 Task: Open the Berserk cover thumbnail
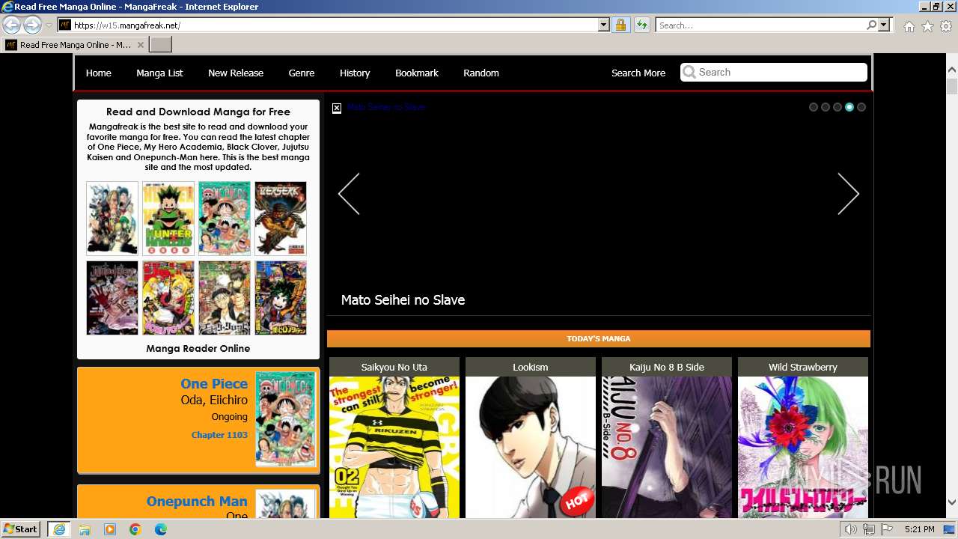pyautogui.click(x=281, y=219)
